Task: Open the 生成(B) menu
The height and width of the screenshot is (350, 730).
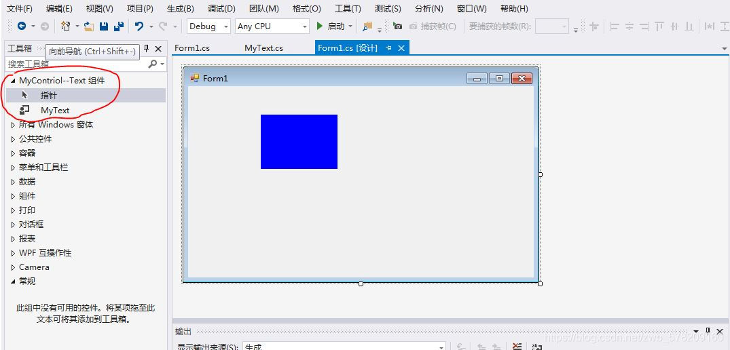Action: pos(180,8)
